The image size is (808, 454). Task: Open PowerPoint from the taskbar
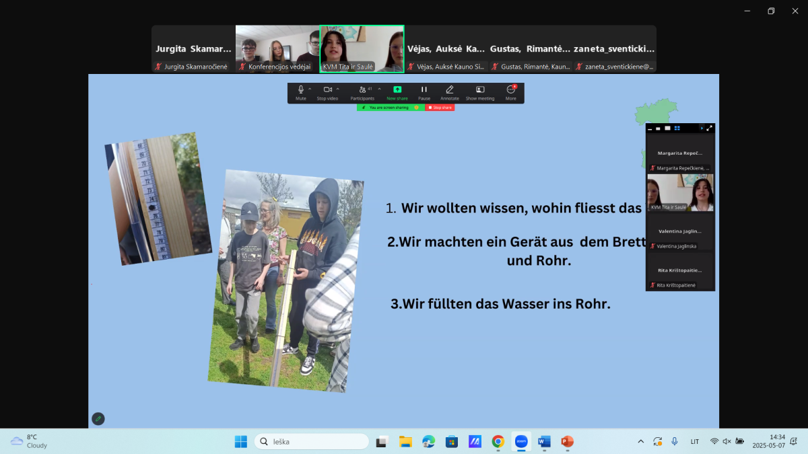pyautogui.click(x=567, y=442)
